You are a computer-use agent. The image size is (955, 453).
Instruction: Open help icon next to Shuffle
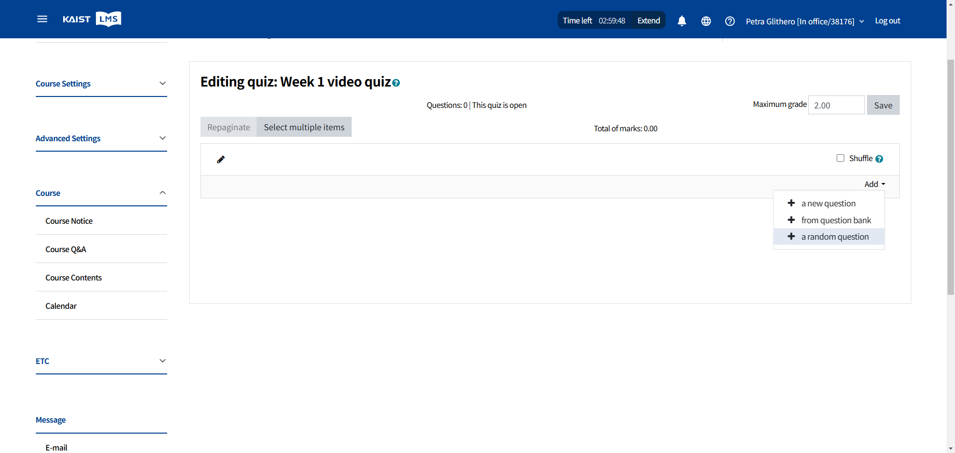pos(879,159)
